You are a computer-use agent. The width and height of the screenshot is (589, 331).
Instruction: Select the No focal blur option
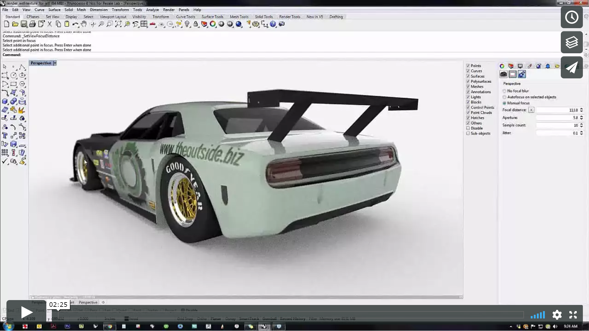[x=504, y=91]
